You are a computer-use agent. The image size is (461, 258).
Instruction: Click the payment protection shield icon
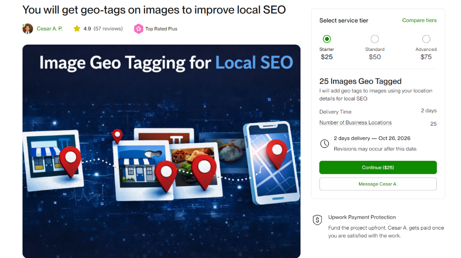tap(317, 220)
